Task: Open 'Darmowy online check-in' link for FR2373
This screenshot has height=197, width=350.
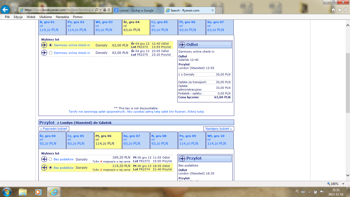Action: click(72, 45)
